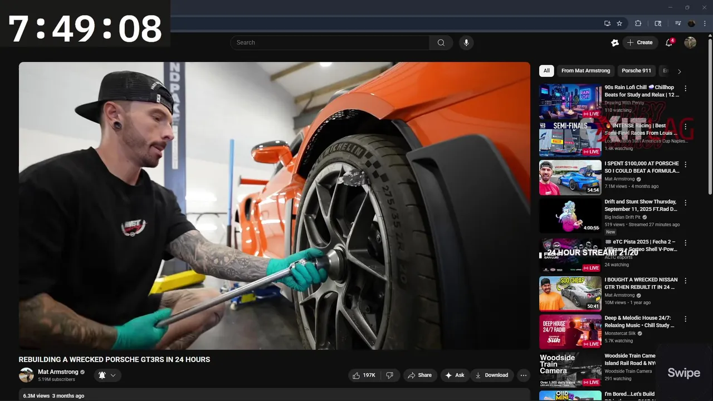The image size is (713, 401).
Task: Open SEMI-FINALS sailing race thumbnail
Action: (570, 139)
